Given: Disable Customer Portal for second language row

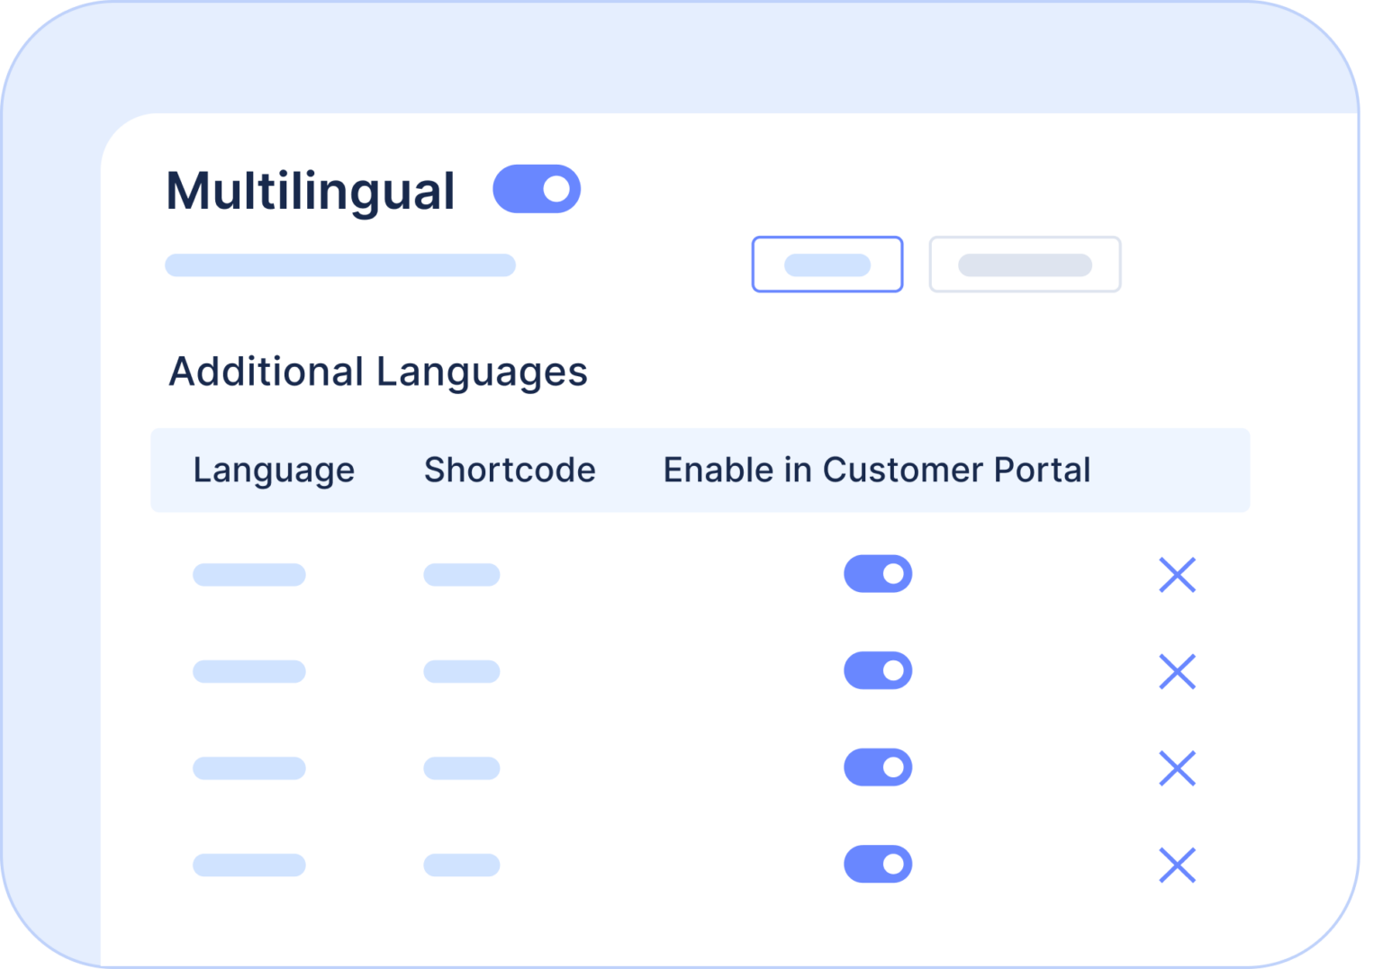Looking at the screenshot, I should click(878, 670).
